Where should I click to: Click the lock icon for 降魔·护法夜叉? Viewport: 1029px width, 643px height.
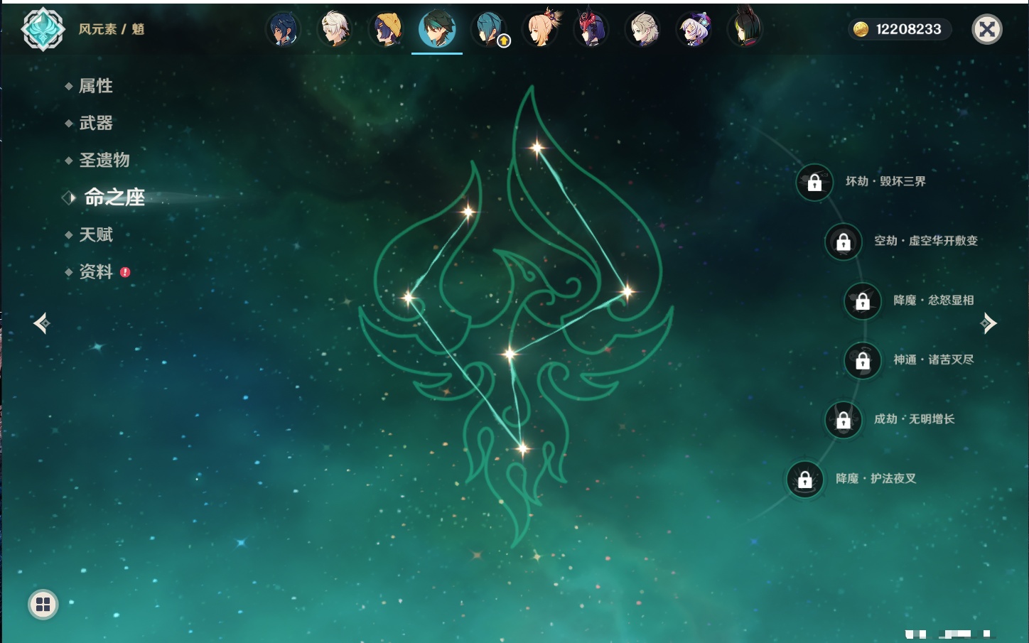click(804, 480)
